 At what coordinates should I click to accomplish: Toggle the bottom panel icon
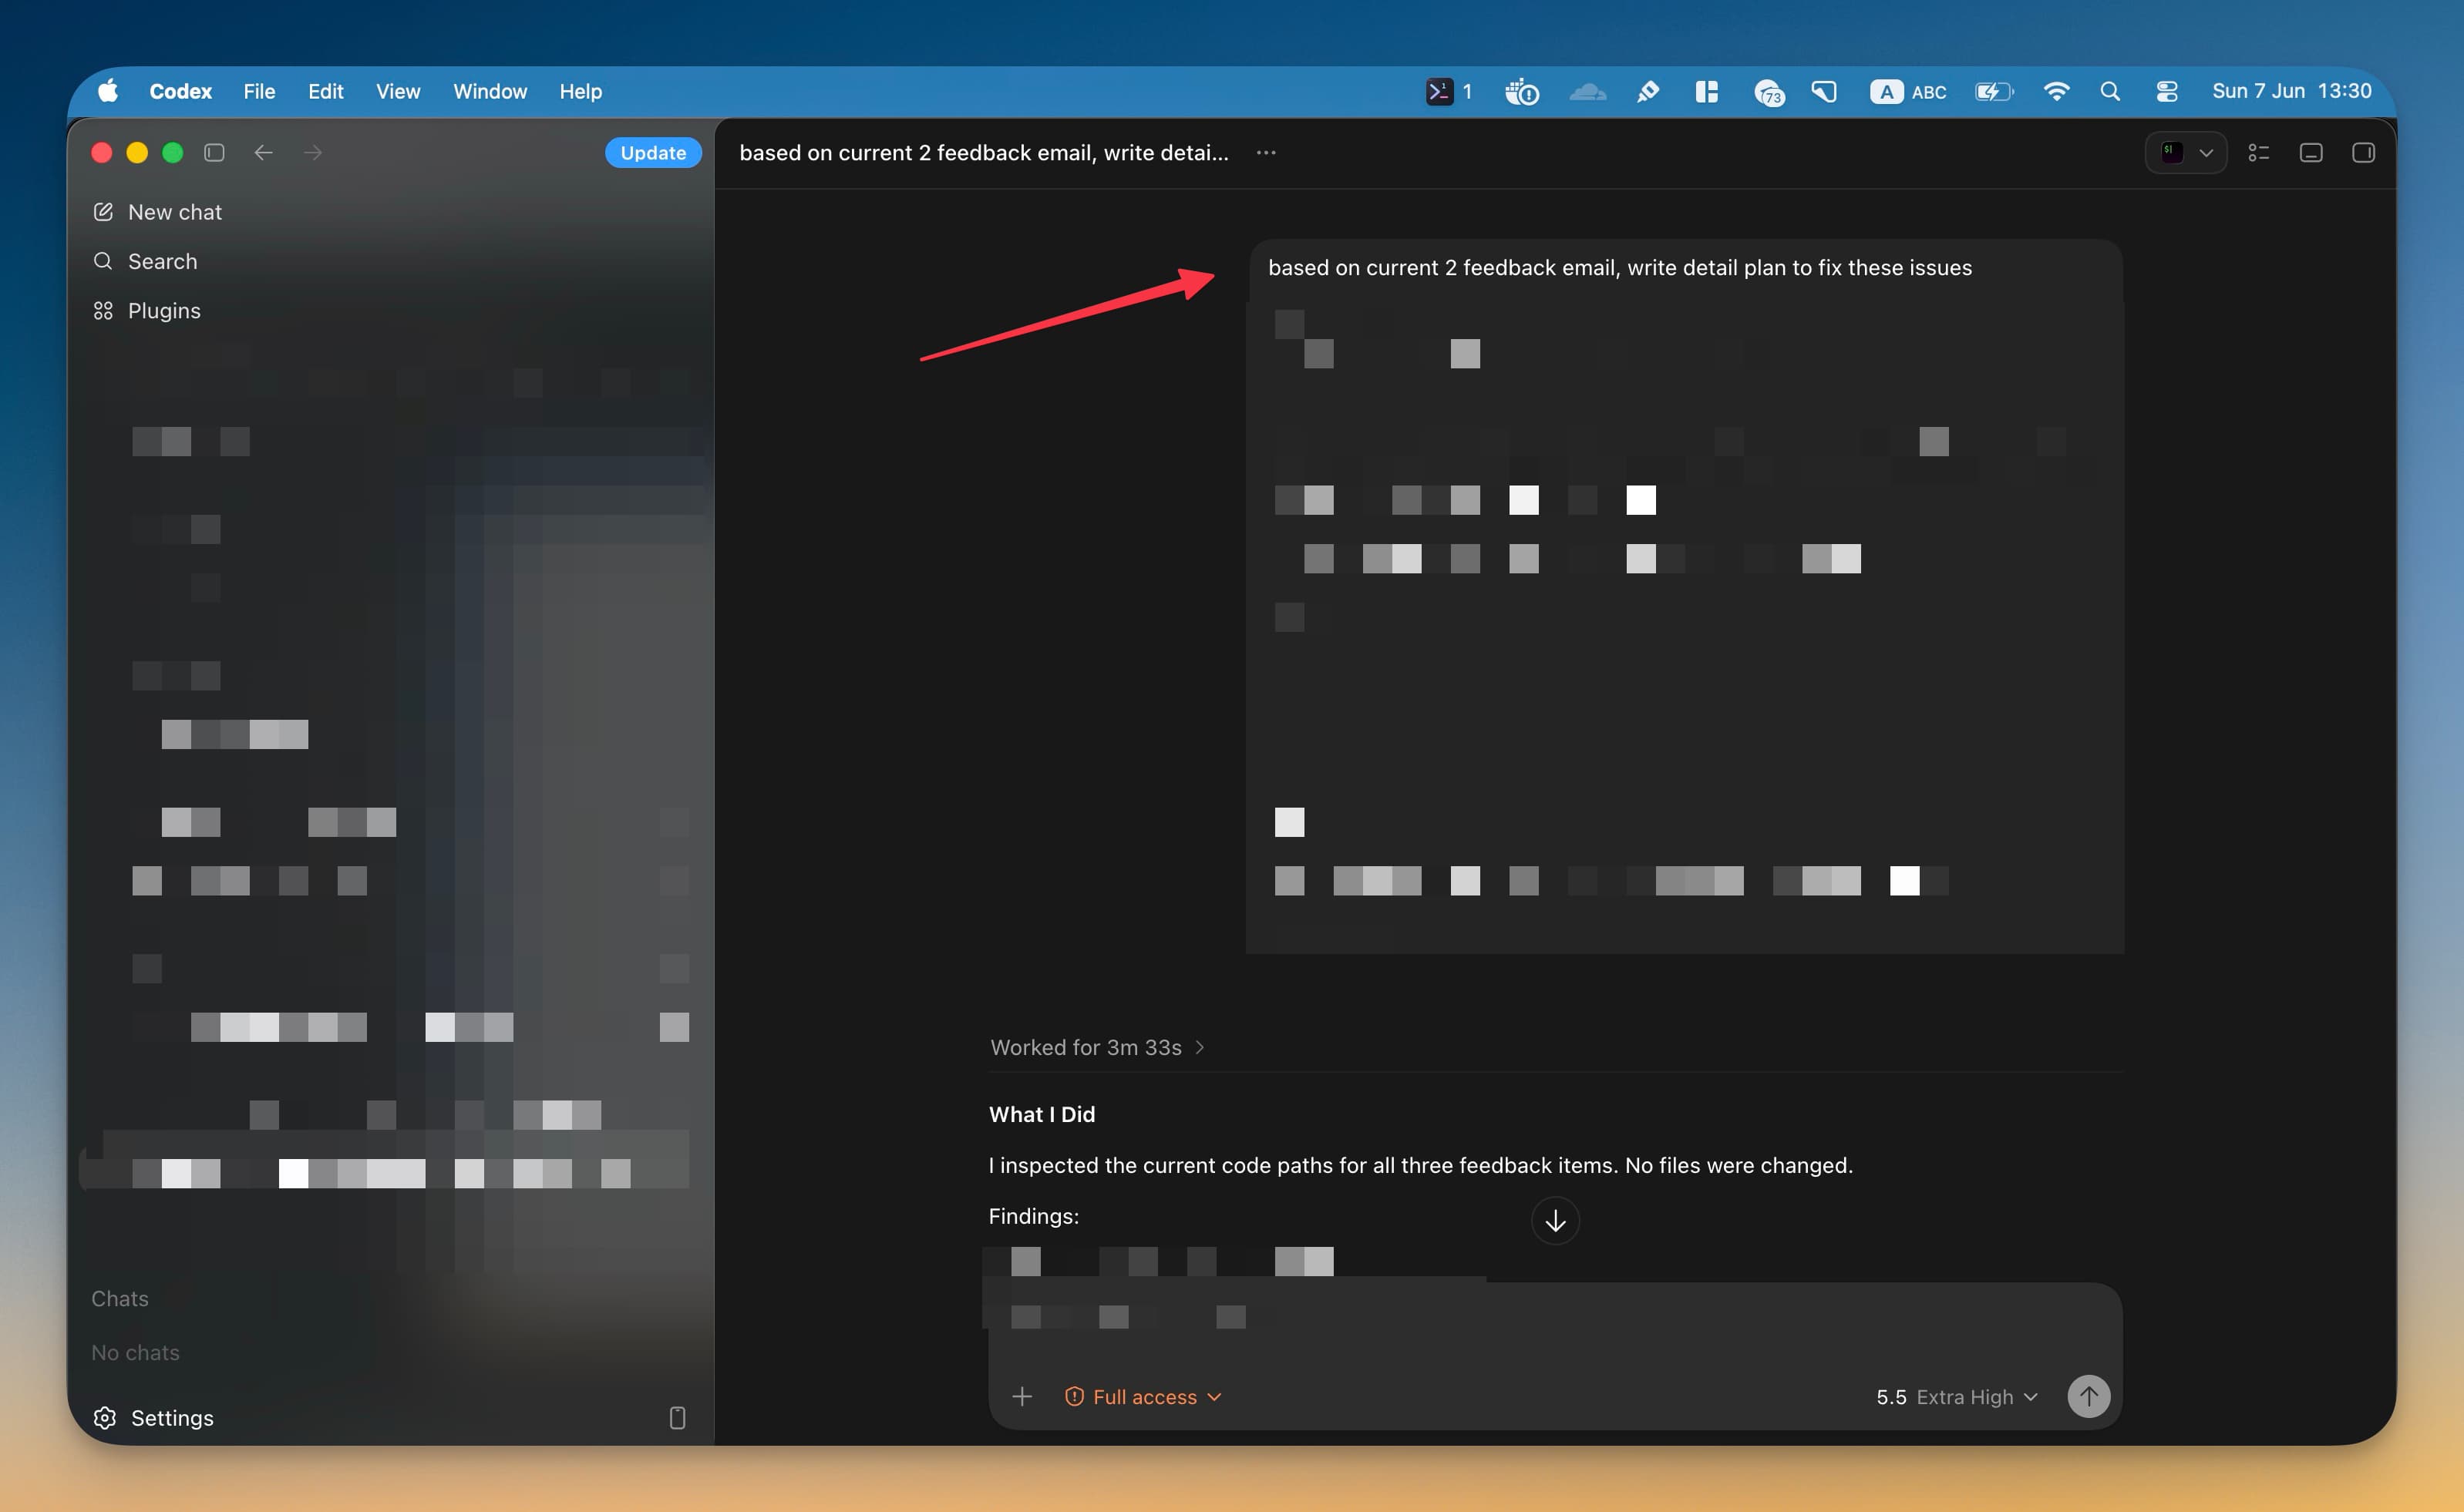click(x=2311, y=152)
